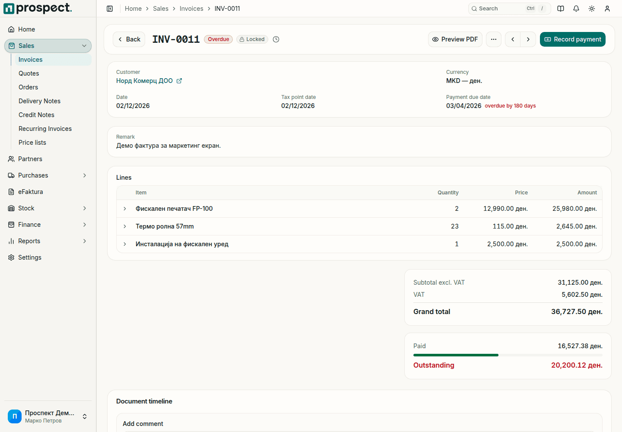
Task: Click the Quantity column header
Action: (x=448, y=193)
